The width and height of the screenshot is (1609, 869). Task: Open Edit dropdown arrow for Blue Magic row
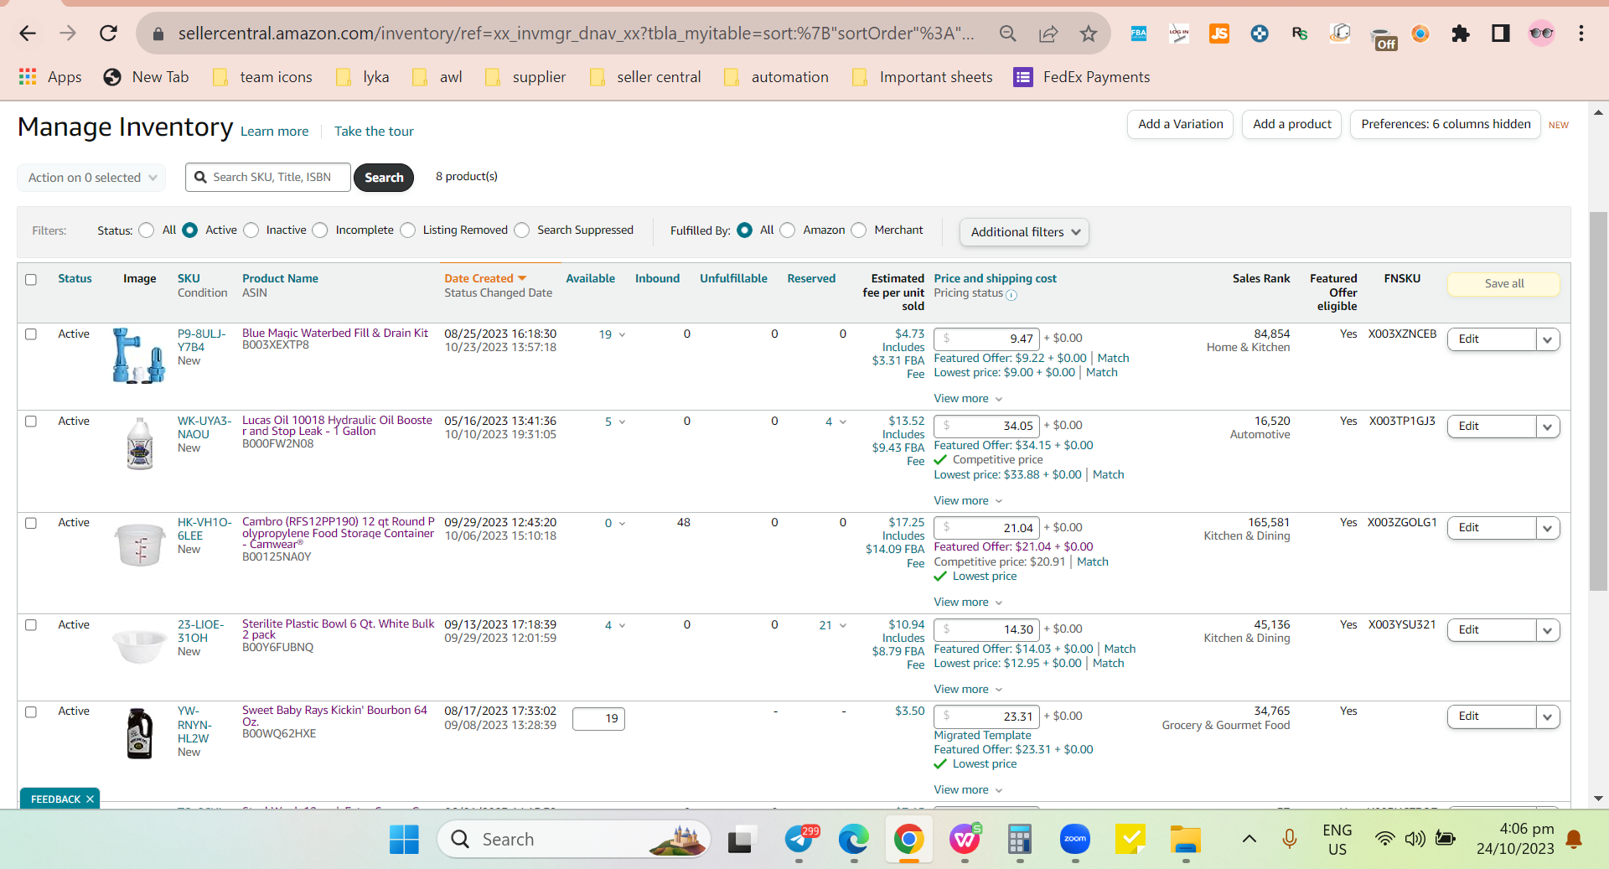tap(1547, 339)
